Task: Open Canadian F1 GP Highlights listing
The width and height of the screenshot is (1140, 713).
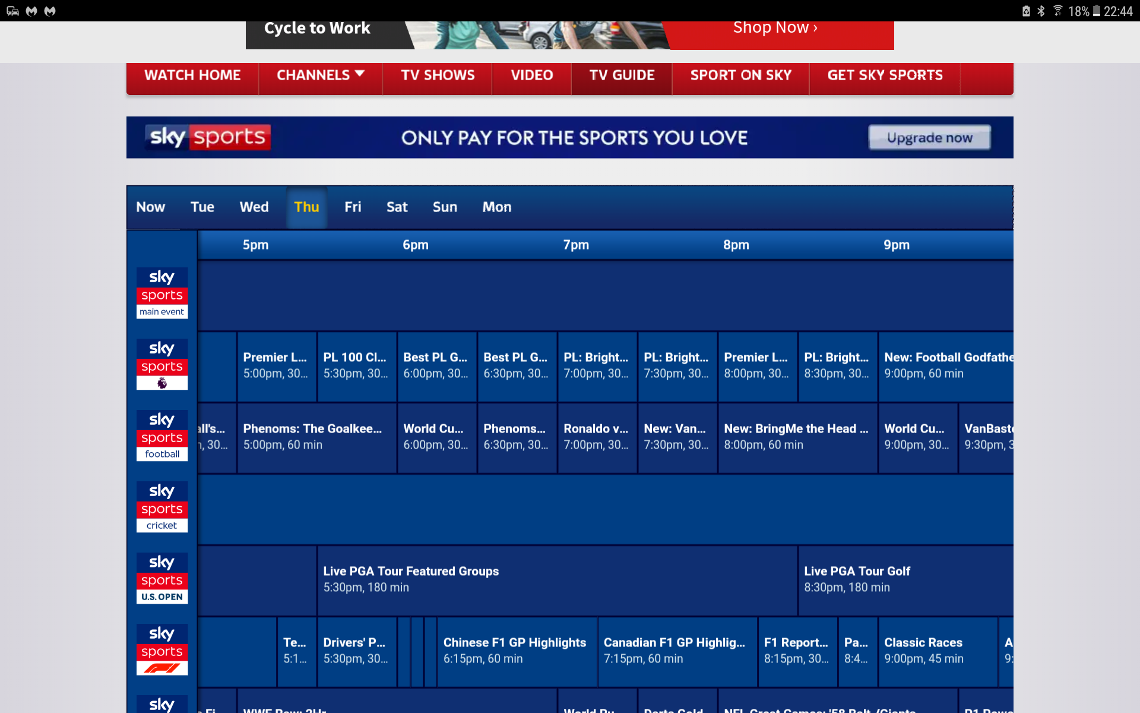Action: (677, 651)
